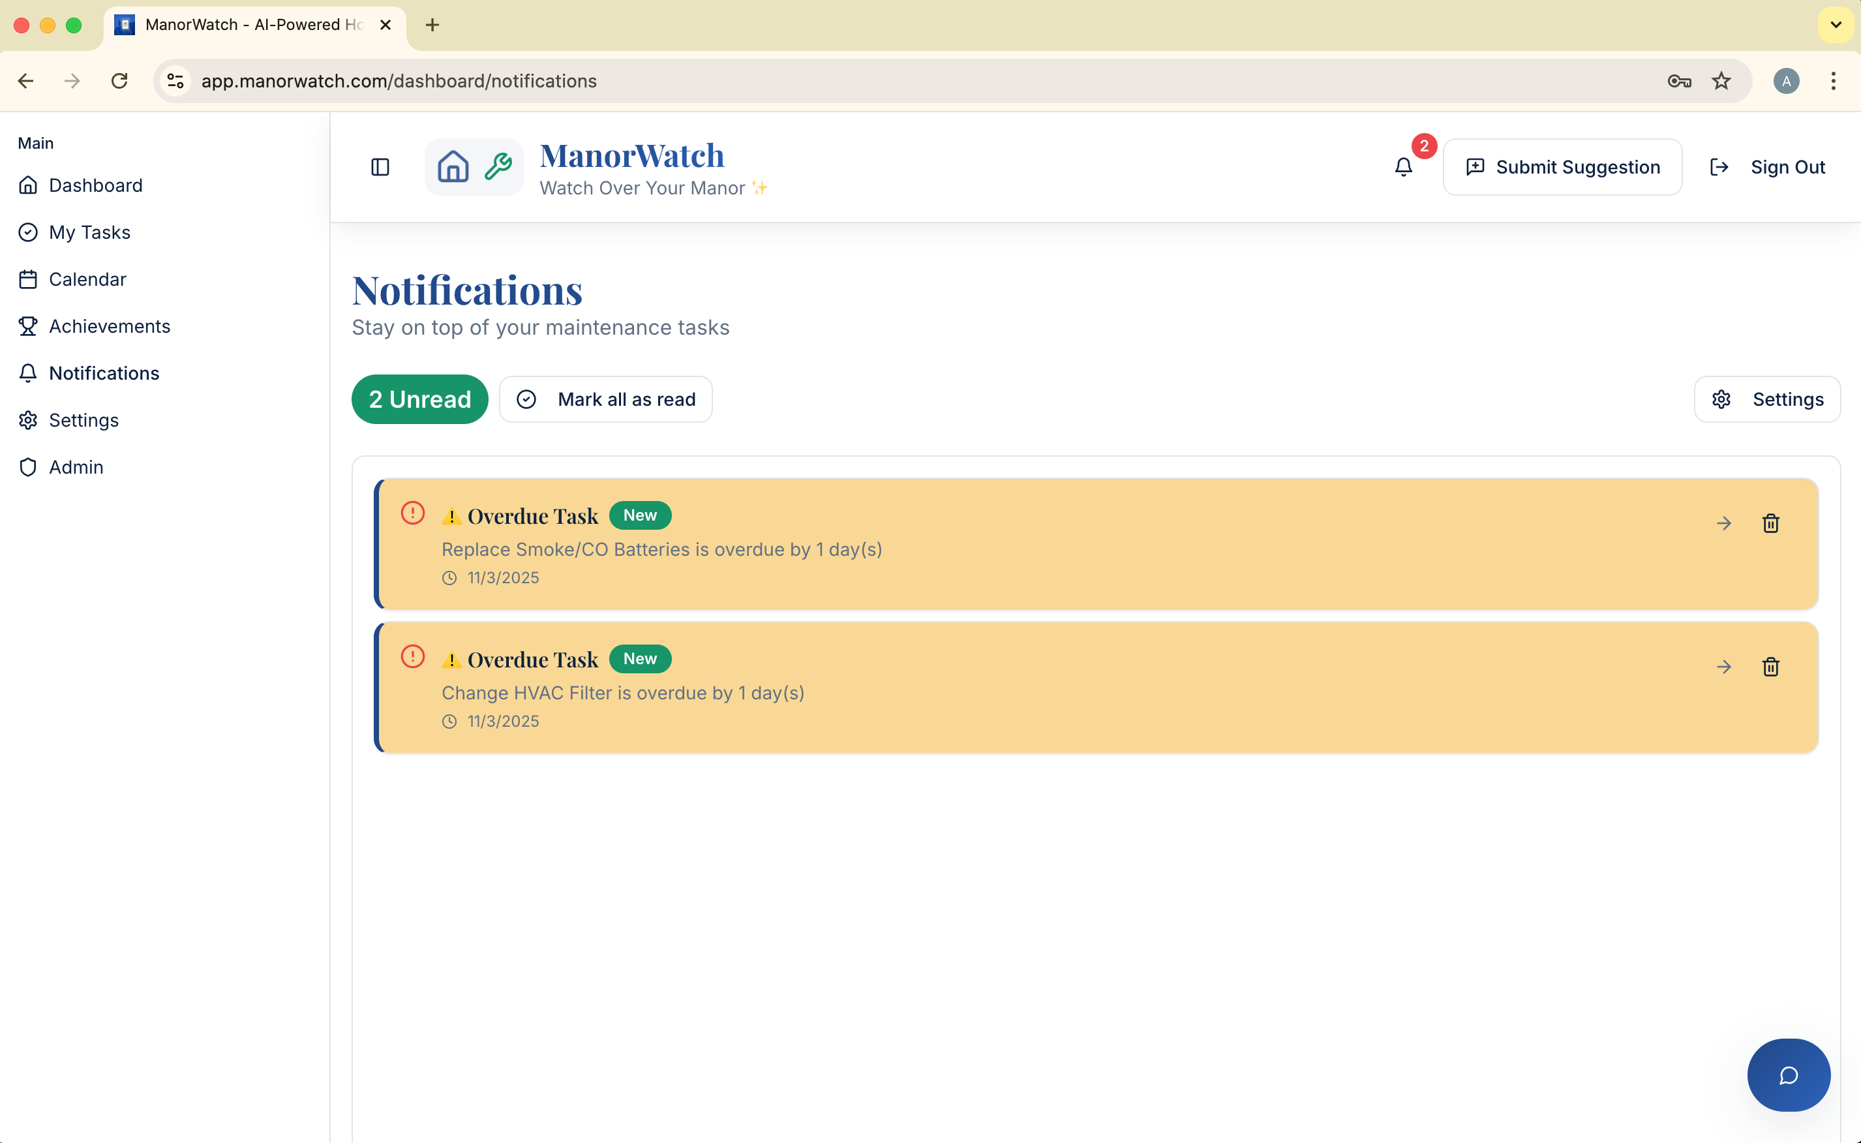
Task: Open the chat bubble floating button
Action: (1789, 1074)
